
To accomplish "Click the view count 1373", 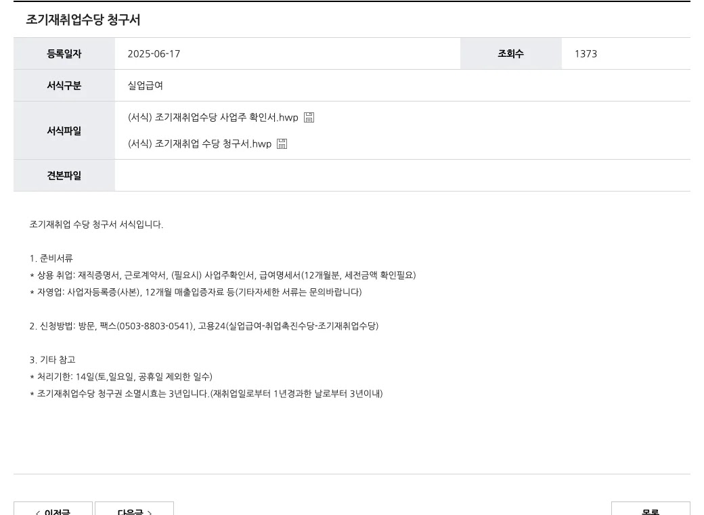I will pyautogui.click(x=586, y=54).
